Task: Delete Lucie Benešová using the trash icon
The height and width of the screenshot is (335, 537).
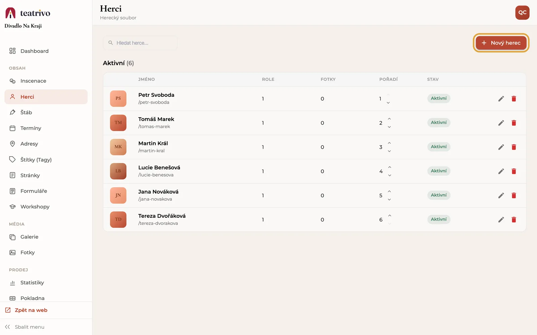Action: point(514,171)
